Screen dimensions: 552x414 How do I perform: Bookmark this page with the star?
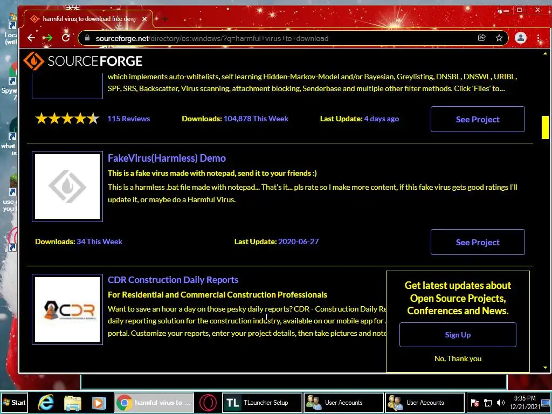pyautogui.click(x=499, y=38)
